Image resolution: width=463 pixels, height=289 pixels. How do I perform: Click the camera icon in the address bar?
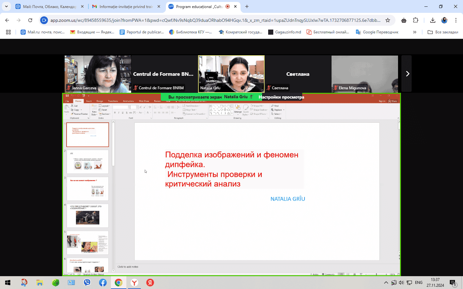tap(44, 20)
